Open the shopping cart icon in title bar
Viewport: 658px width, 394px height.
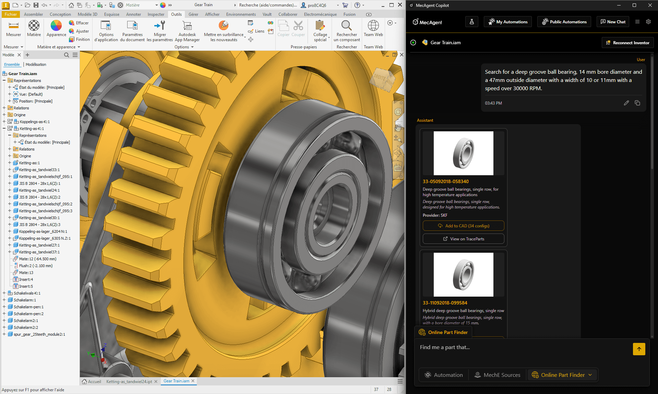click(345, 5)
